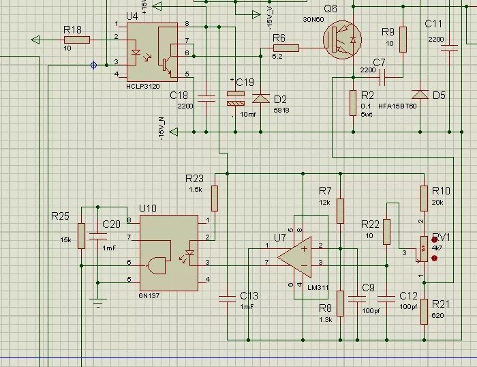The image size is (477, 367).
Task: Select resistor R6 symbol
Action: click(286, 48)
